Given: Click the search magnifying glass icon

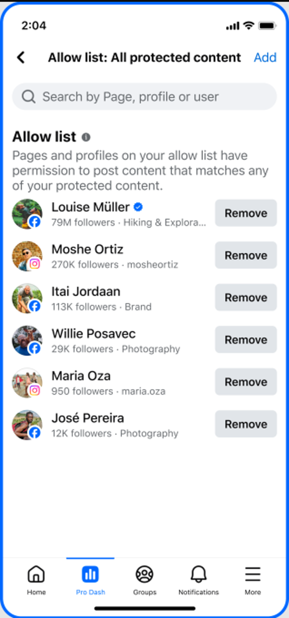Looking at the screenshot, I should [x=28, y=96].
